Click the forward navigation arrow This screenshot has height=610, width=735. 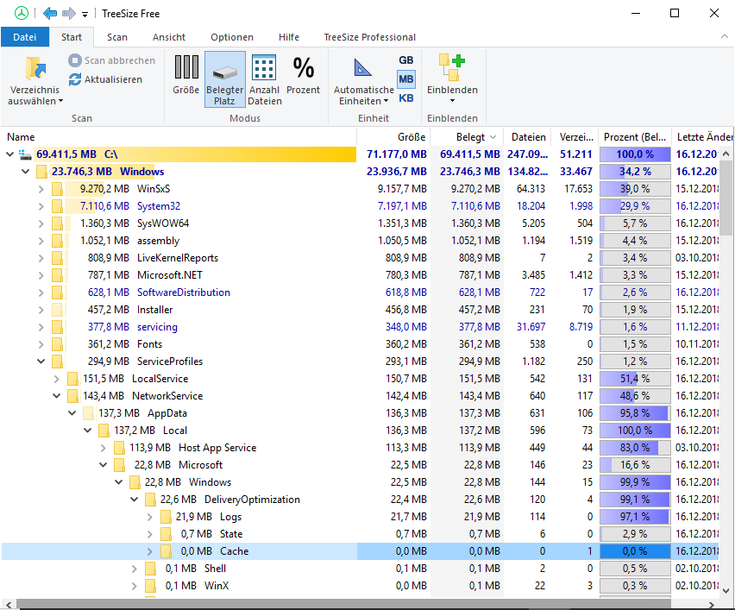click(69, 13)
